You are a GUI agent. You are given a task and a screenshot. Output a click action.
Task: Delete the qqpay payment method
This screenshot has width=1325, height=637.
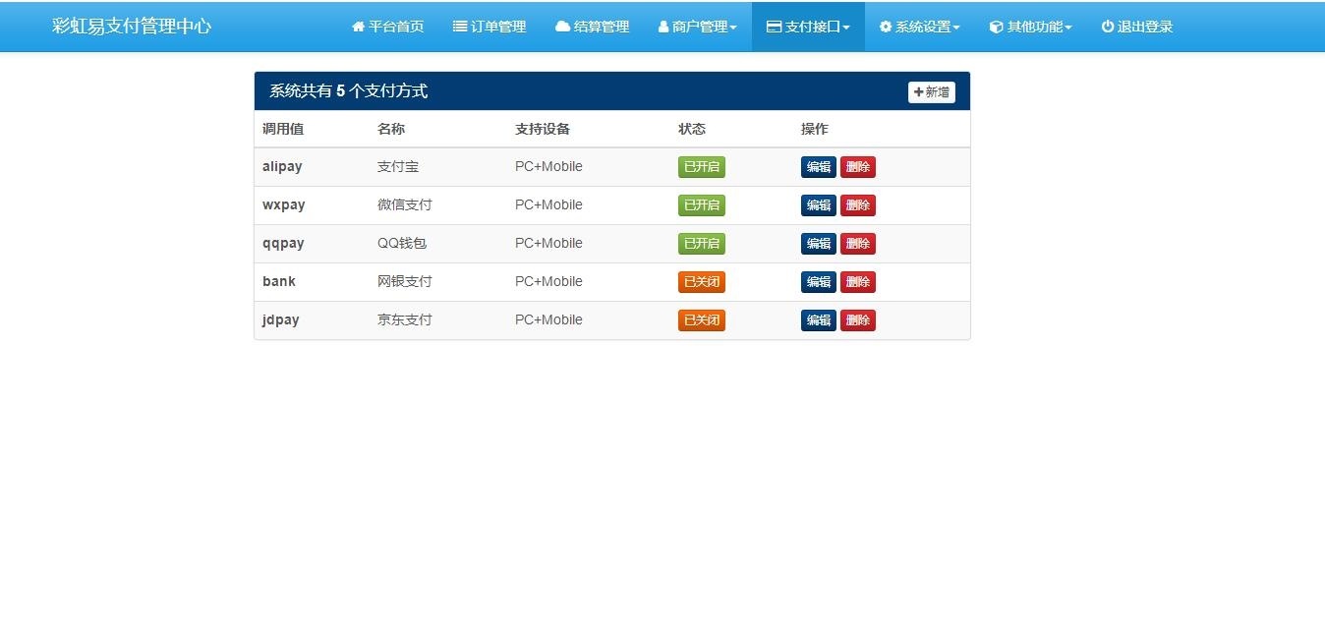[857, 244]
